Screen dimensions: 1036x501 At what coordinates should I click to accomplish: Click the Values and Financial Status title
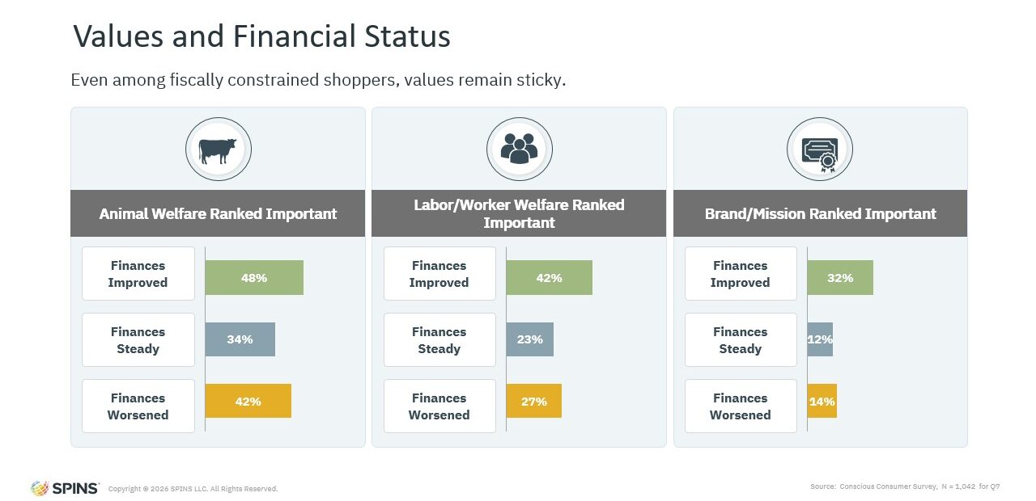click(x=261, y=37)
